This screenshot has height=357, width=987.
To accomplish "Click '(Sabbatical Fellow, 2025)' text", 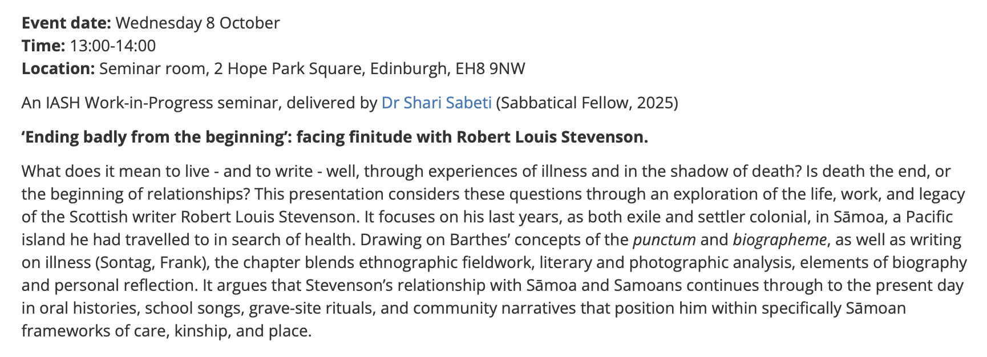I will pyautogui.click(x=587, y=103).
